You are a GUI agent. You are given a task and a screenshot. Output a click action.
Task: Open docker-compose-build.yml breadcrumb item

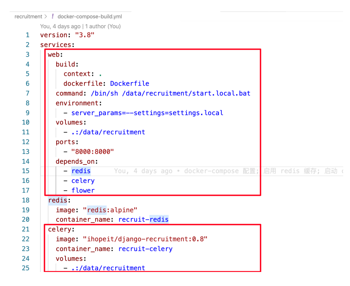pos(90,16)
